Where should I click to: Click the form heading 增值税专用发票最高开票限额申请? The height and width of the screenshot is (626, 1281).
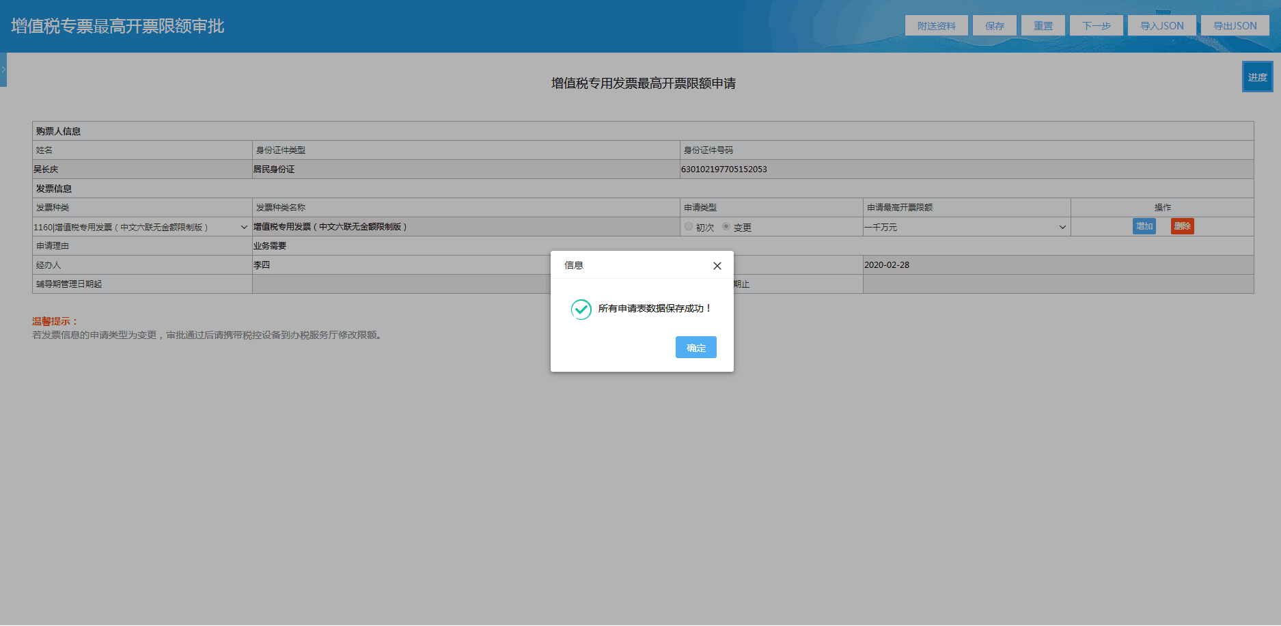pos(644,83)
